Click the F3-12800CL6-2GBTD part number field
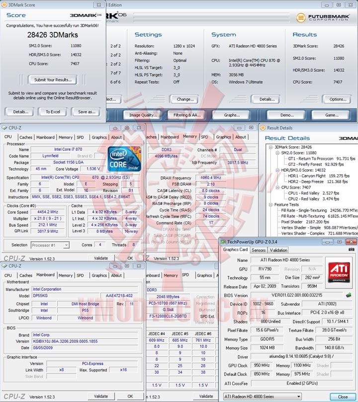The height and width of the screenshot is (402, 358). 168,316
